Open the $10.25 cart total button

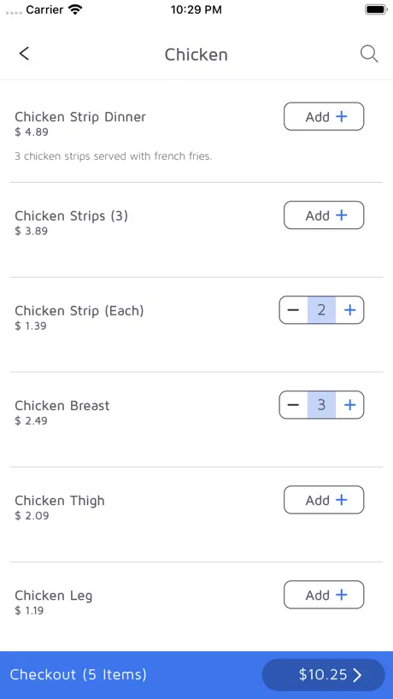[x=324, y=675]
